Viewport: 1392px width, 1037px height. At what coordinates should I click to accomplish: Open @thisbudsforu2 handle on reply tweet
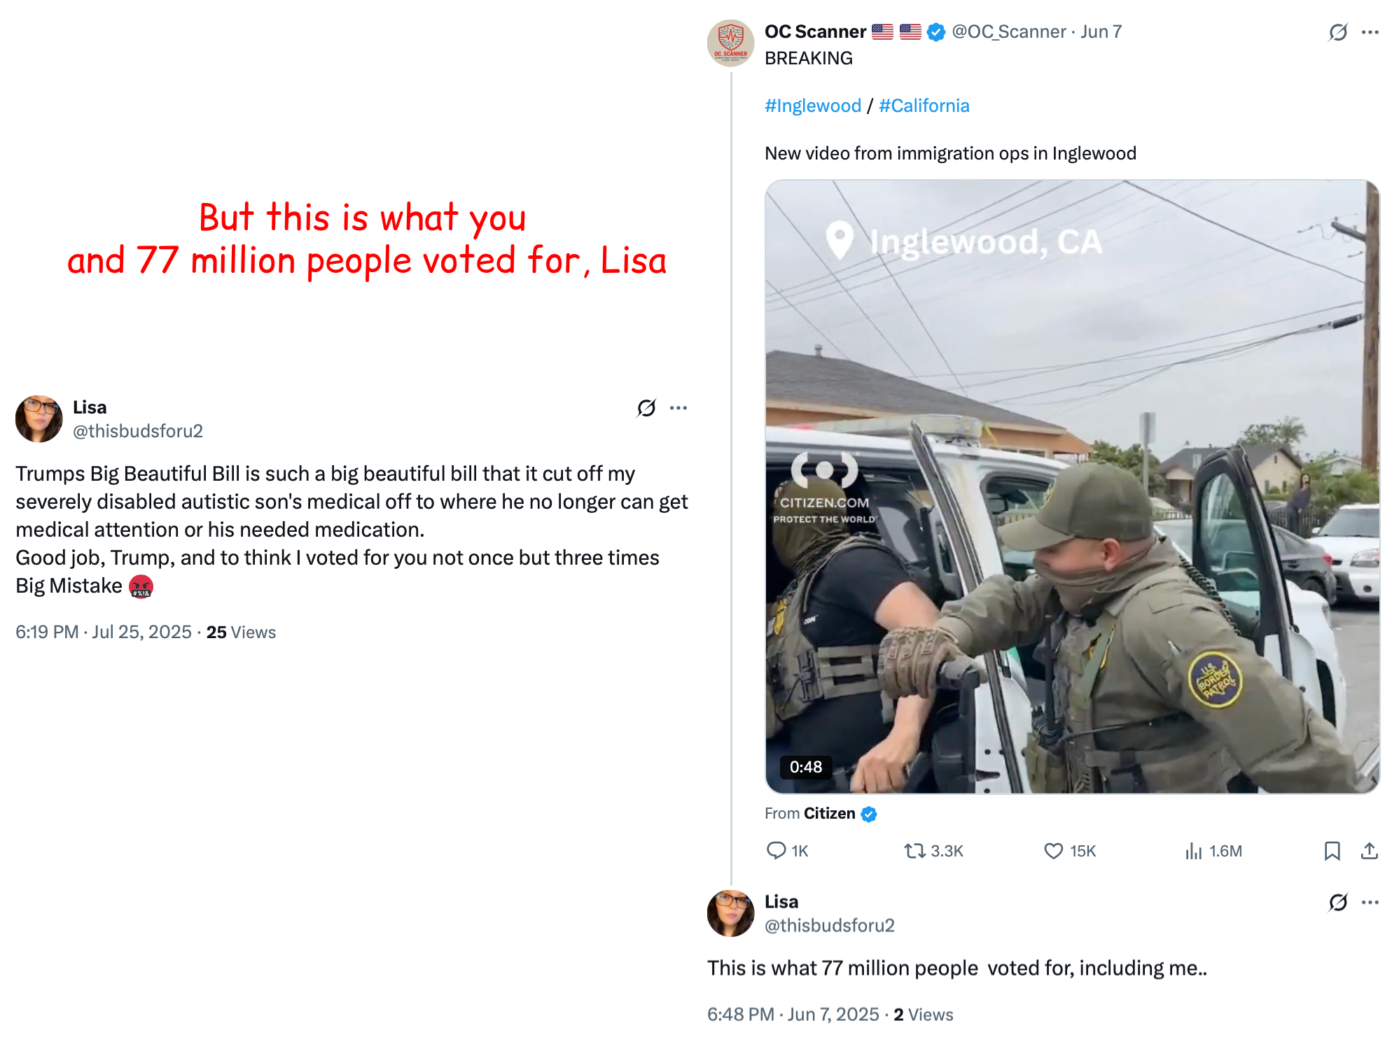coord(830,926)
